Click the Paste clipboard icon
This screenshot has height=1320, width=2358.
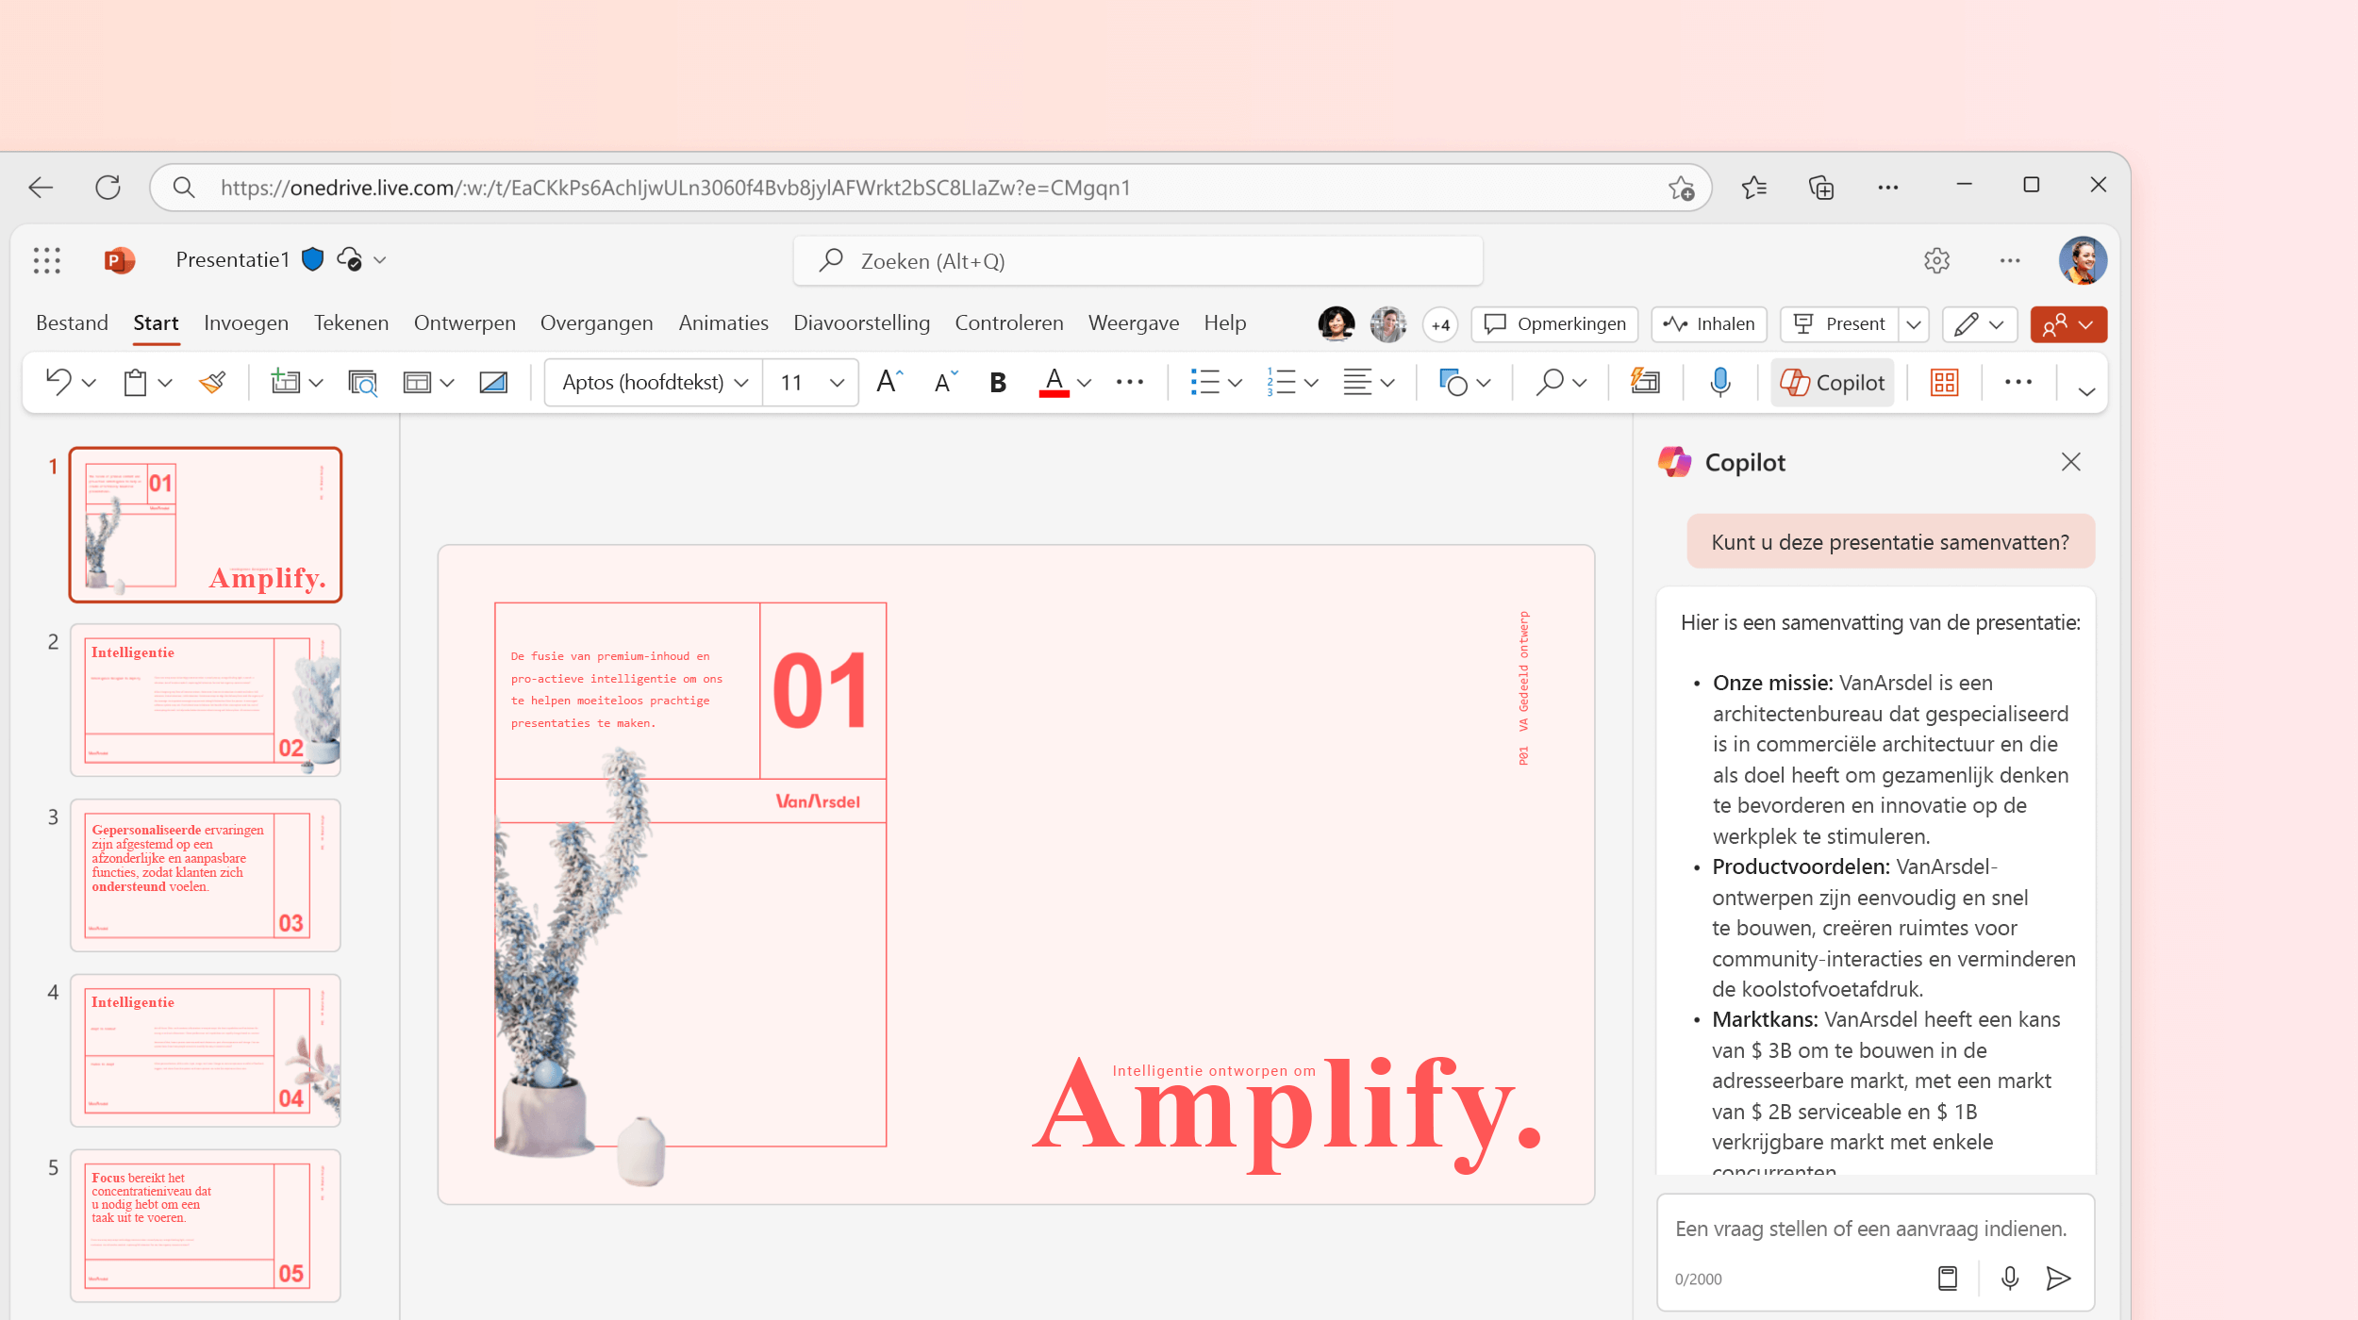135,382
